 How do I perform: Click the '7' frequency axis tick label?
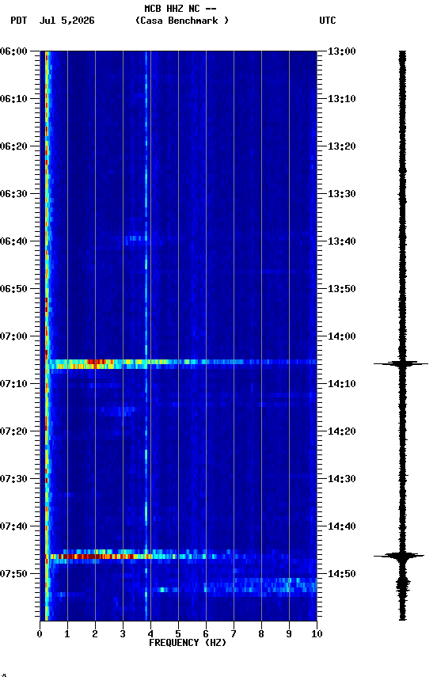coord(234,634)
